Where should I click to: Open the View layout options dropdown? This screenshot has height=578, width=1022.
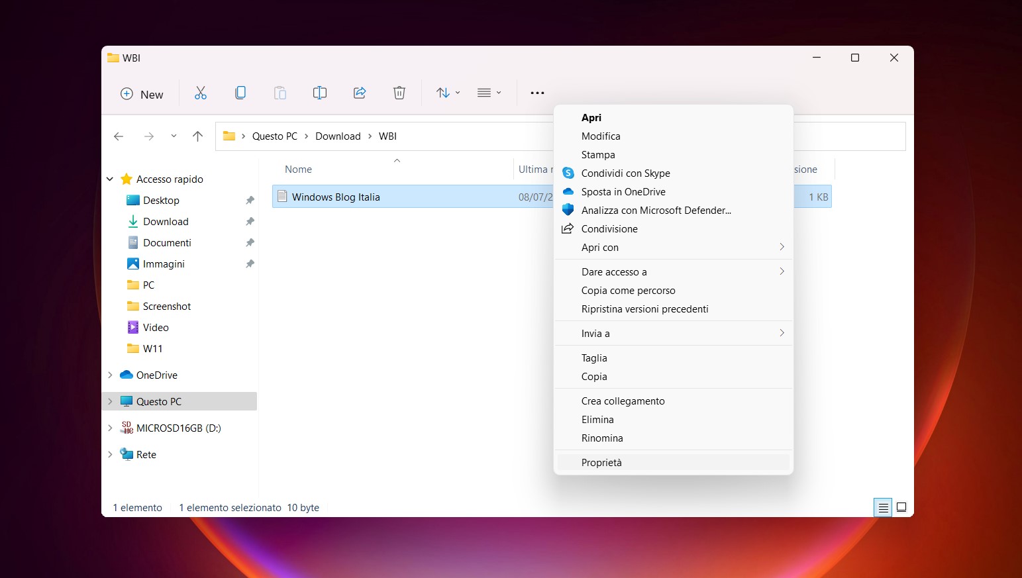point(489,93)
